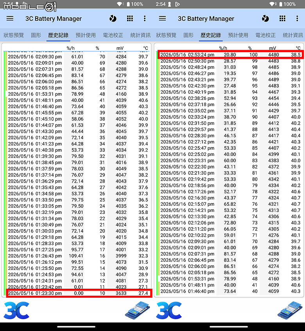Screen dimensions: 305x331
Task: Tap 3C Battery Manager title in right screenshot
Action: (206, 18)
